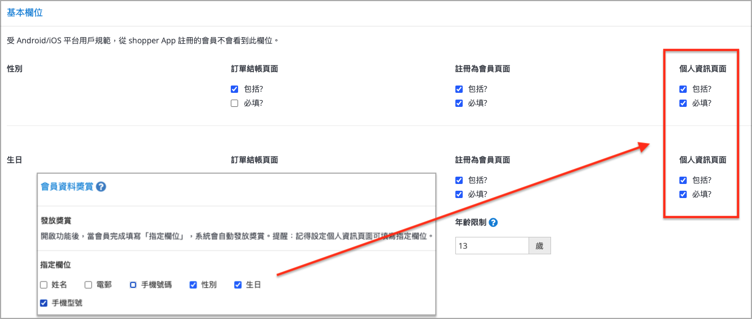Click the 基本欄位 section heading
The height and width of the screenshot is (319, 752).
tap(25, 12)
